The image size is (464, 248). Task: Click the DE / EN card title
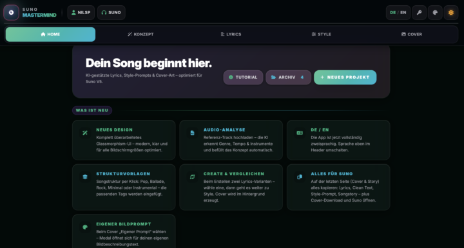point(320,130)
